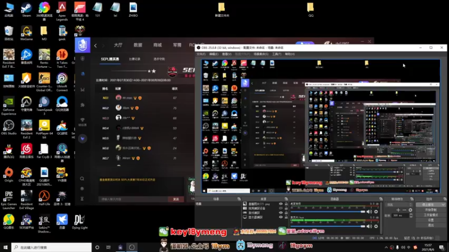Open the Steam desktop shortcut

(x=26, y=10)
